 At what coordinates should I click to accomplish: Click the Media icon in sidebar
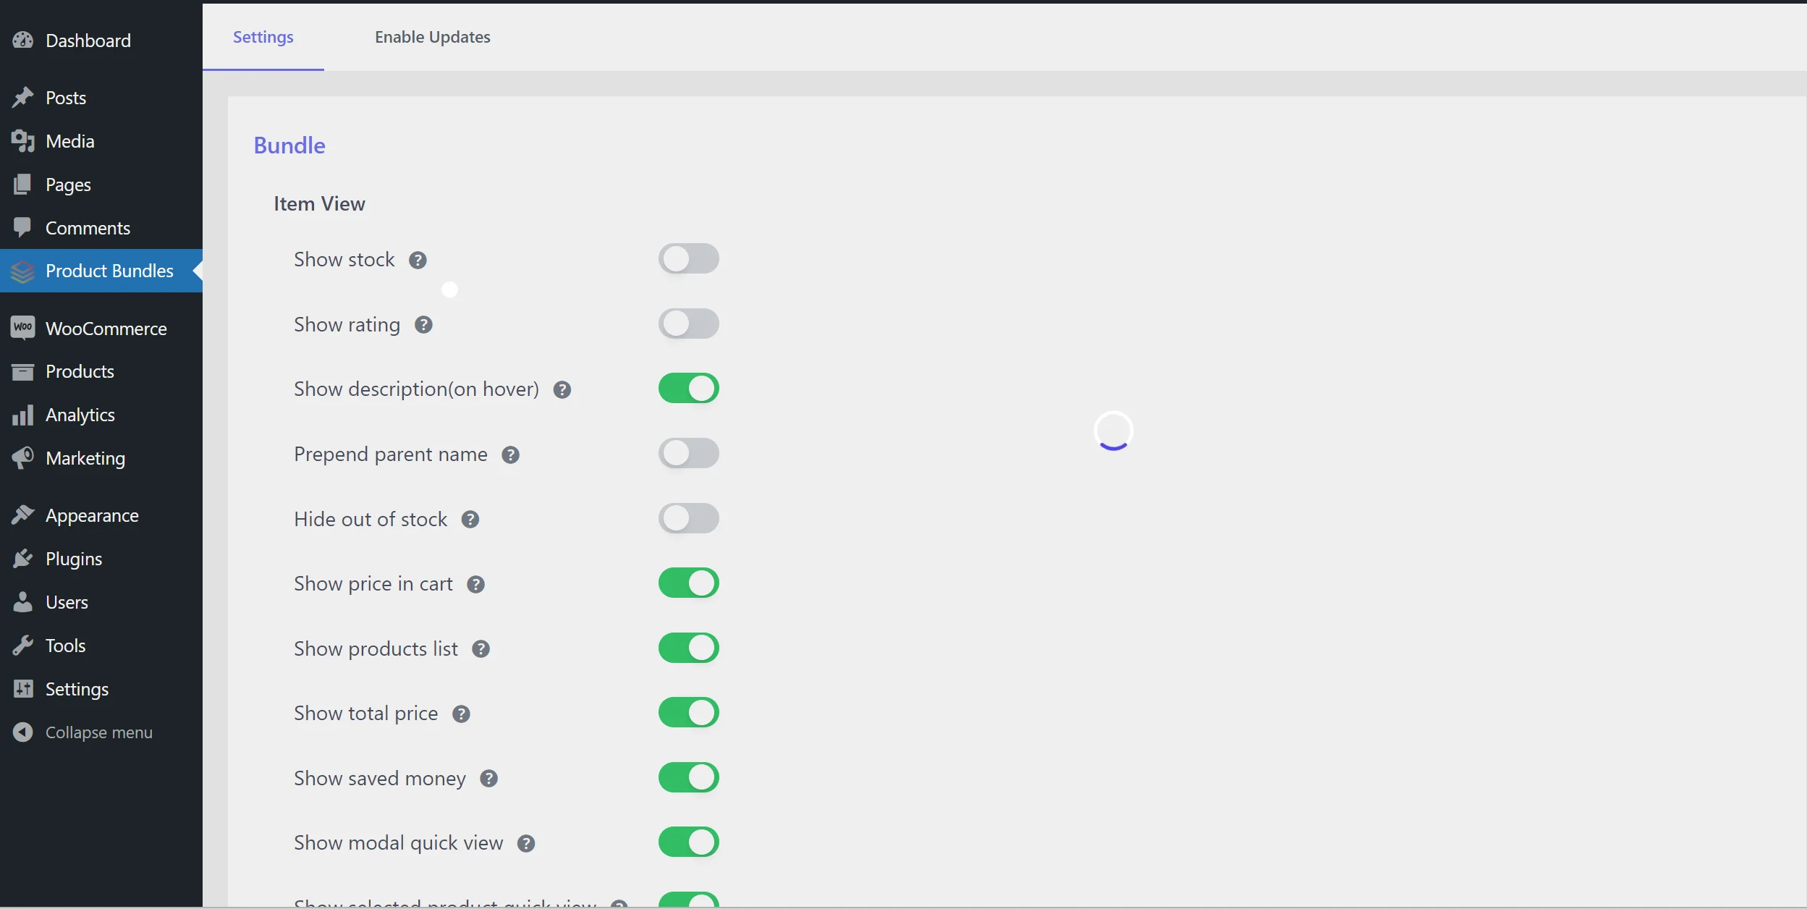tap(22, 139)
